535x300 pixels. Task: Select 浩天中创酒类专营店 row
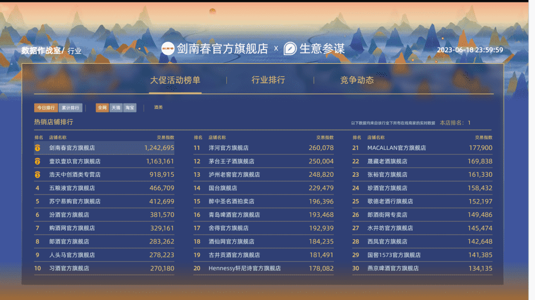coord(104,175)
